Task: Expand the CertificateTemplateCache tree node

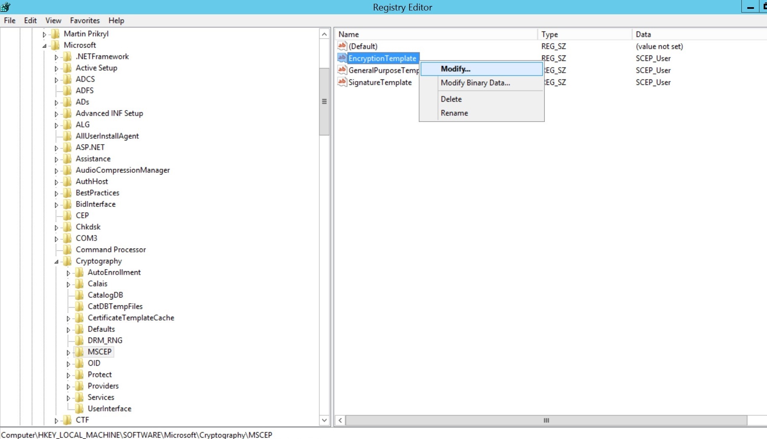Action: [x=69, y=318]
